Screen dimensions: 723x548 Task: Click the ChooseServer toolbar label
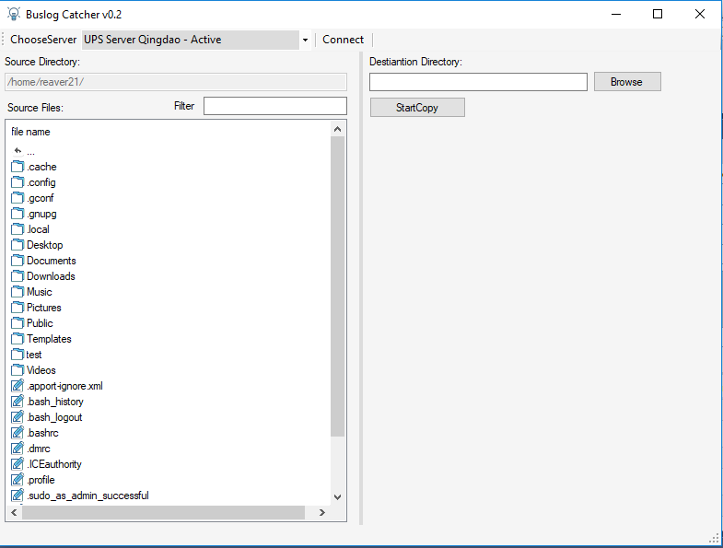pos(43,40)
